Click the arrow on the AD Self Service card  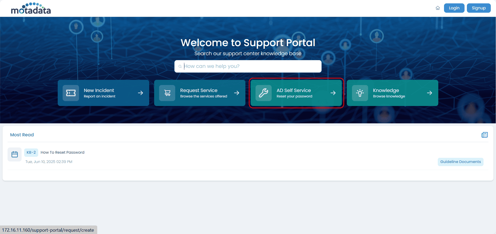(334, 93)
